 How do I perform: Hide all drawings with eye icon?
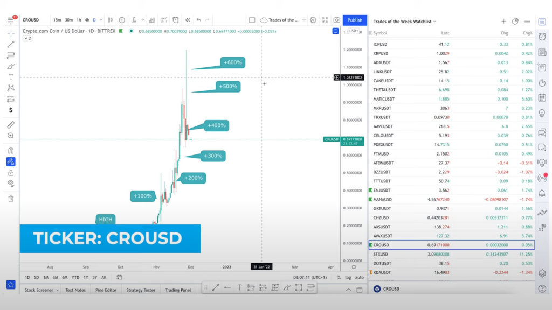tap(11, 183)
